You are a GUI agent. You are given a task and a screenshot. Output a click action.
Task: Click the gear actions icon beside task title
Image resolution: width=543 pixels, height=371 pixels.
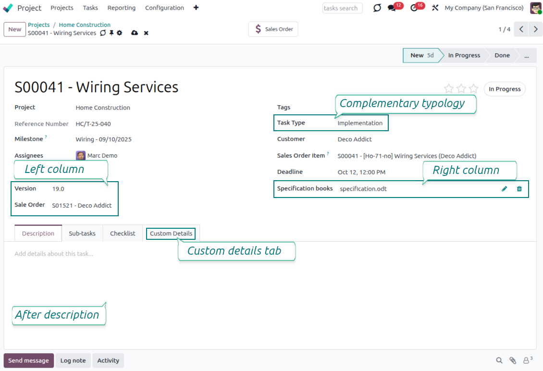[120, 33]
